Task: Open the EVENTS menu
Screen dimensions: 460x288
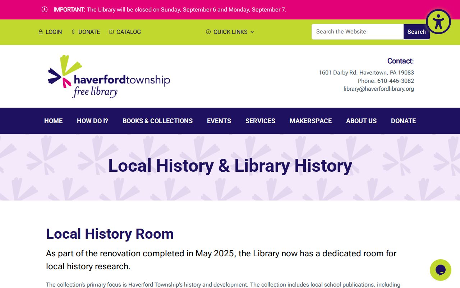Action: tap(219, 121)
